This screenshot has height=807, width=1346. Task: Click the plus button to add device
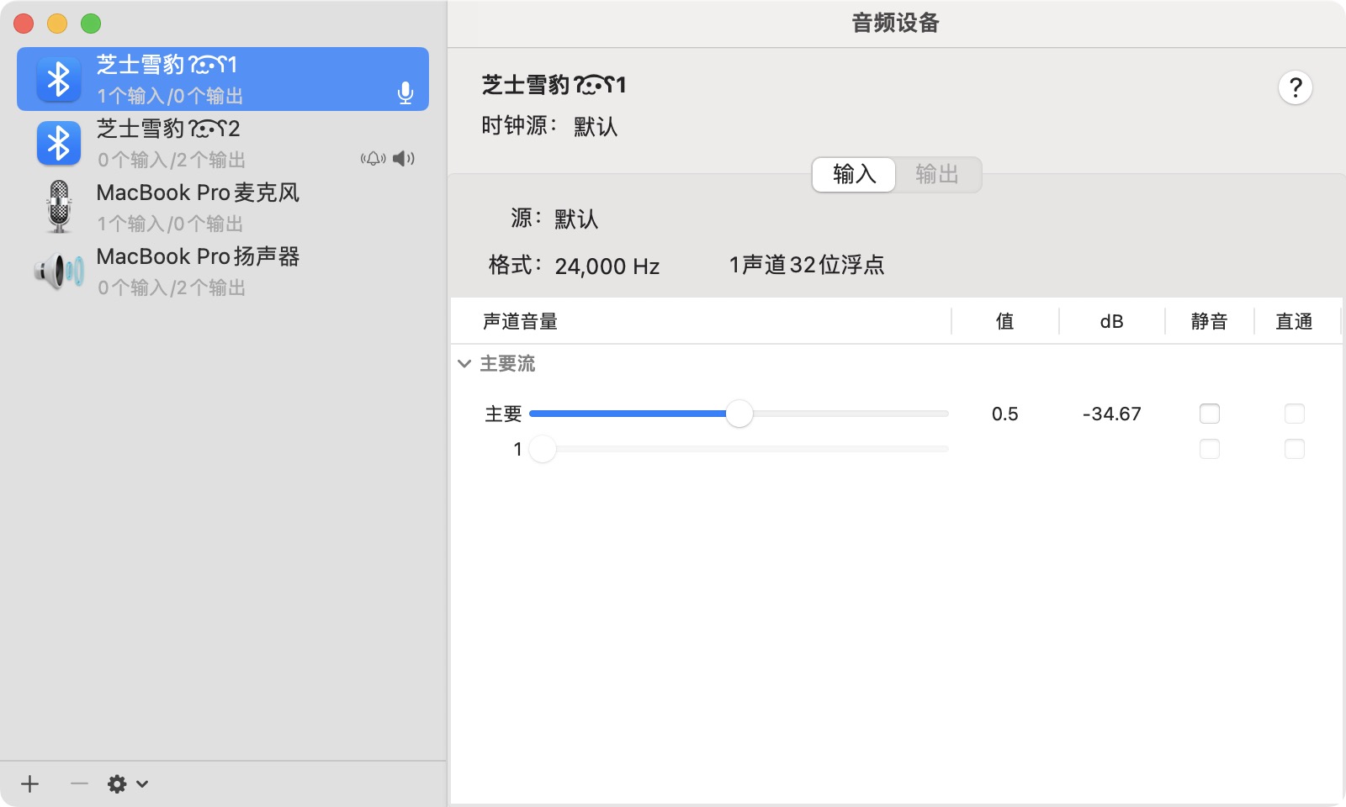click(30, 784)
